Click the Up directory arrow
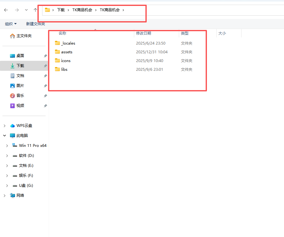The width and height of the screenshot is (284, 237). [x=35, y=10]
